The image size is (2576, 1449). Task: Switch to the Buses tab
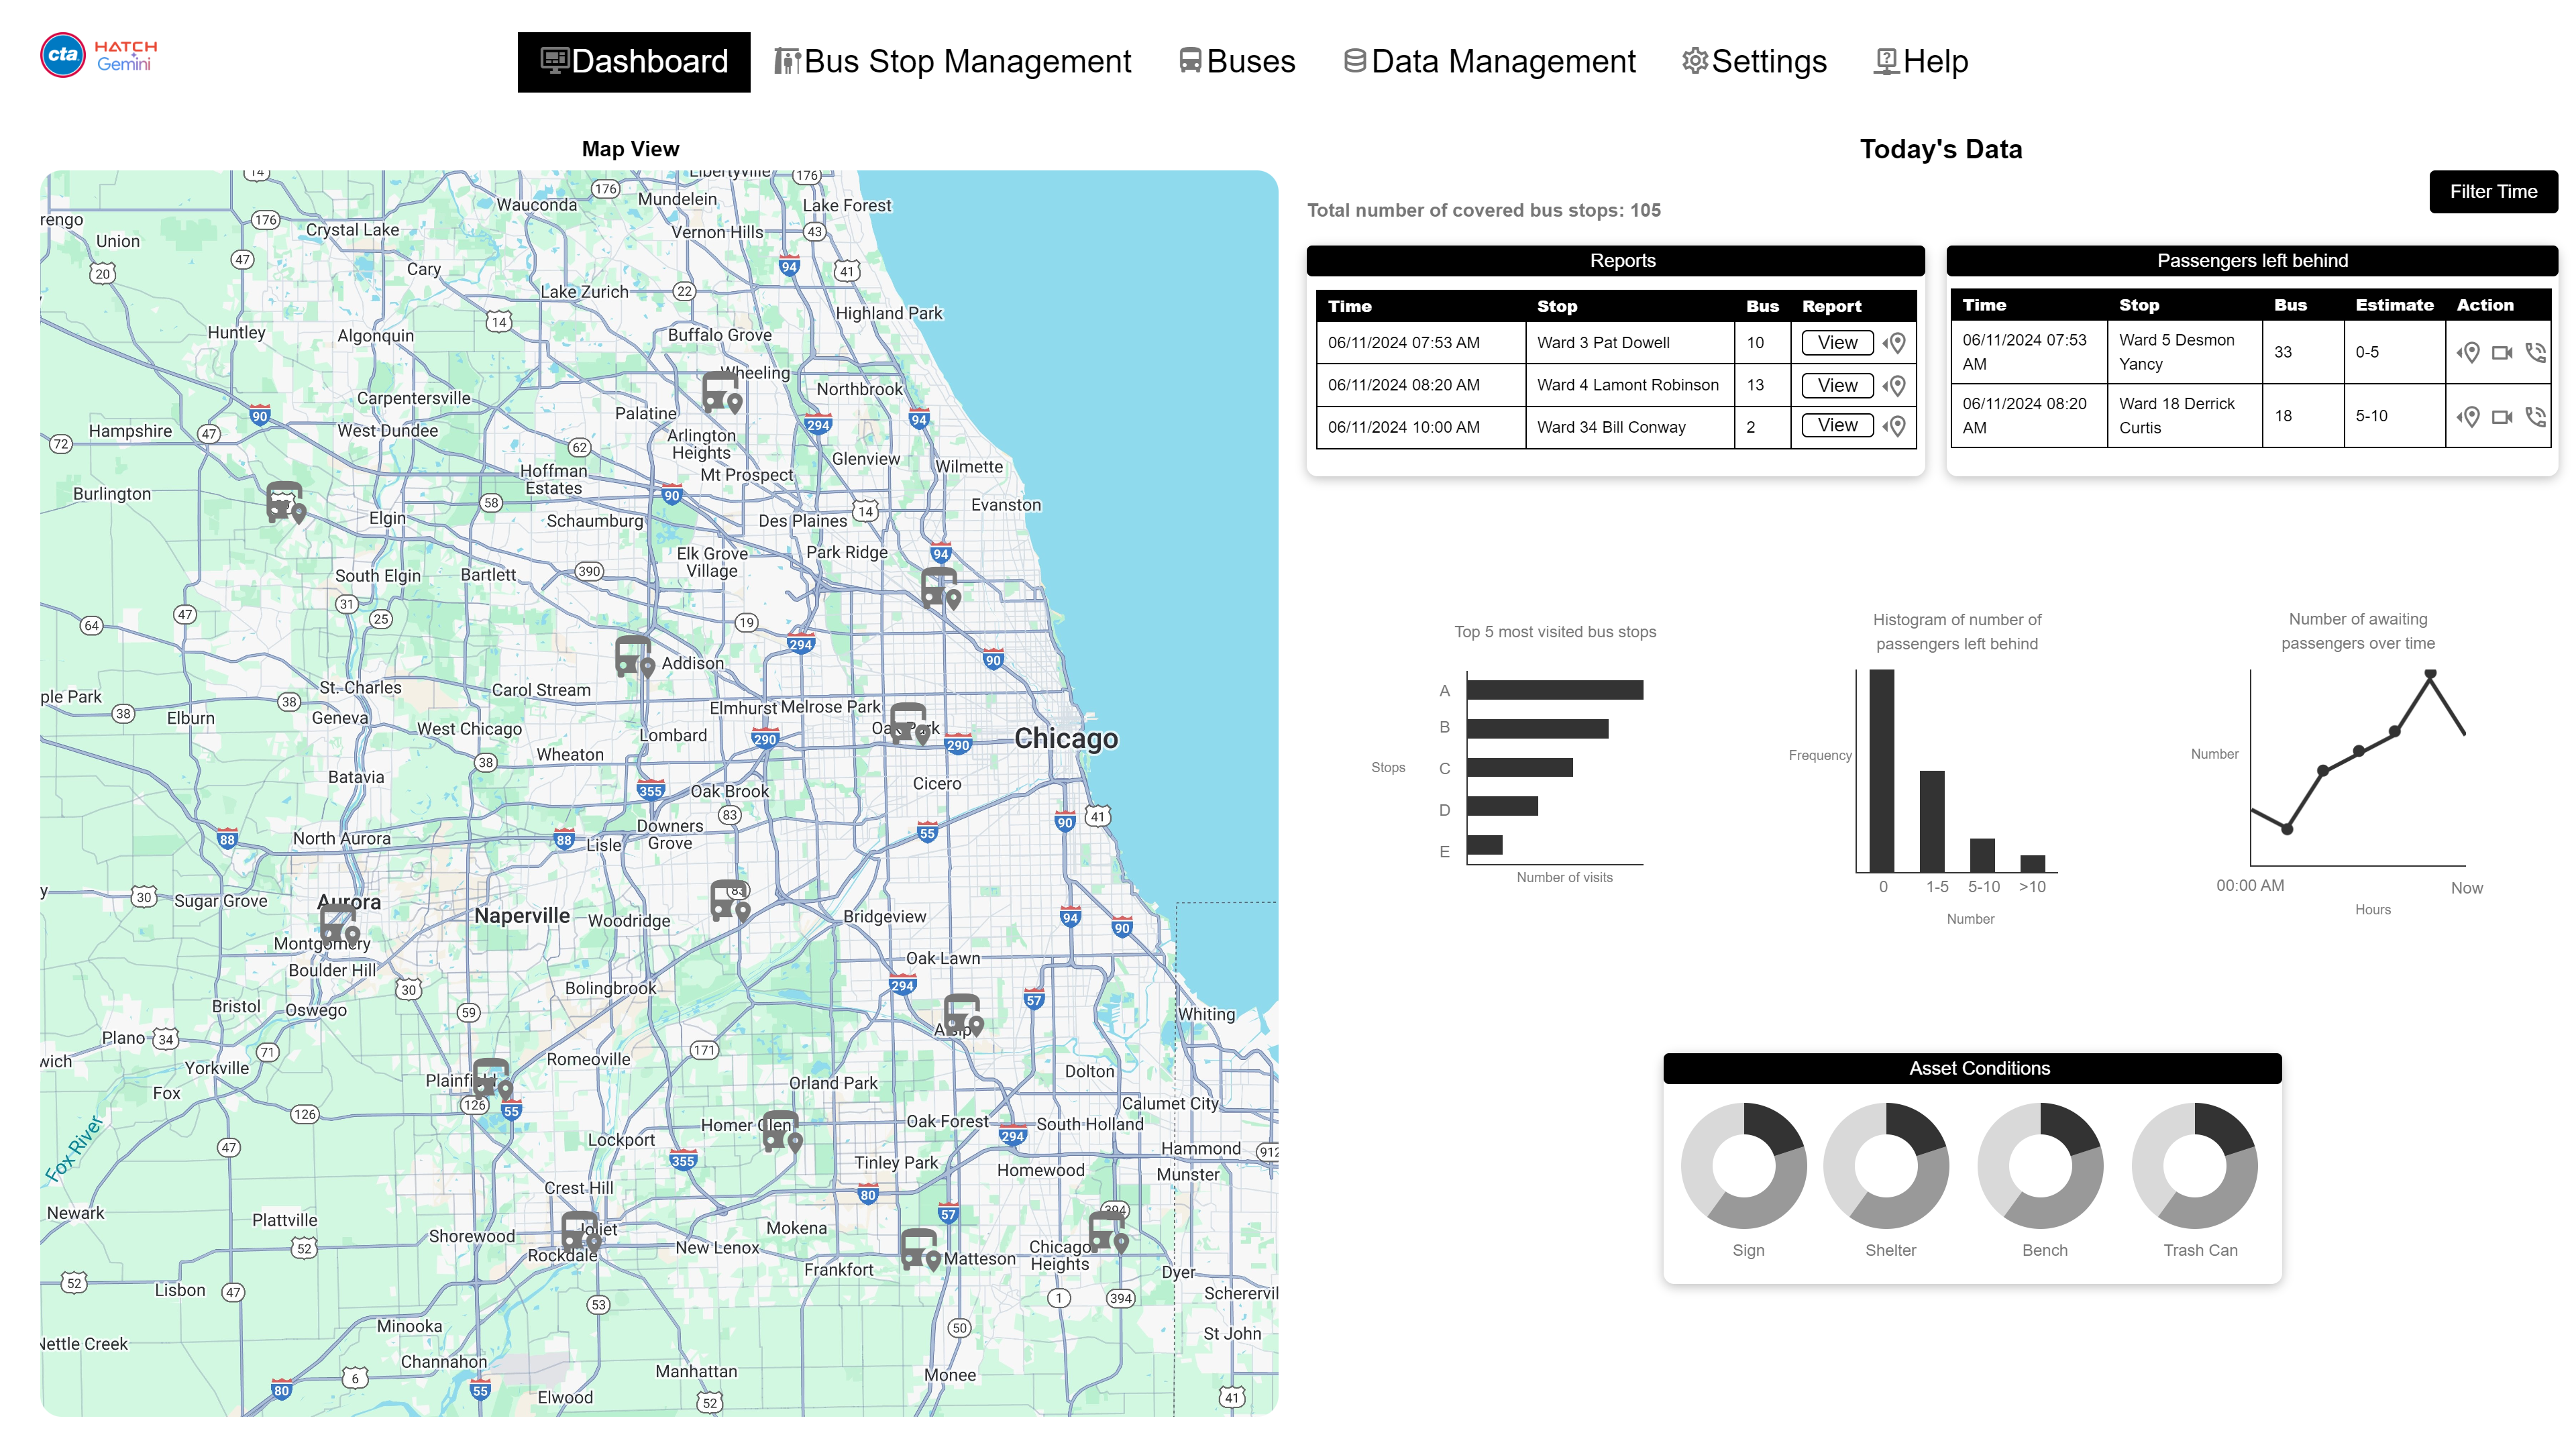pyautogui.click(x=1236, y=62)
